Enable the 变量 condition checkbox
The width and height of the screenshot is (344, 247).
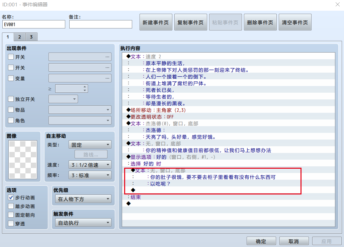(11, 78)
